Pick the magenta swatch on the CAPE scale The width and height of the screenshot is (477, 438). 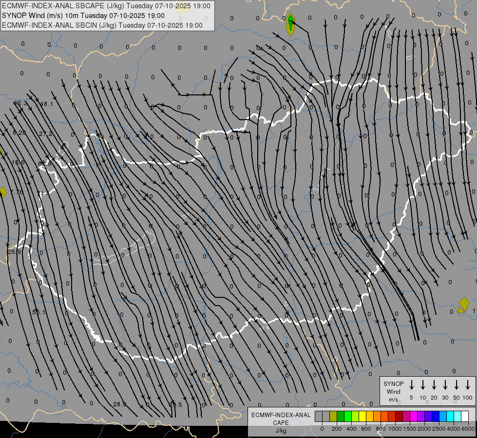414,416
